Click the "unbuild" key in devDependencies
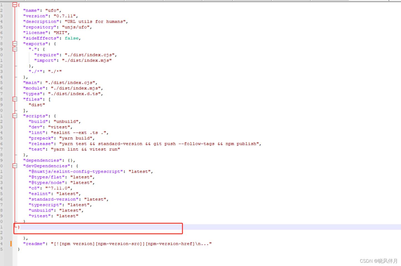Screen dimensions: 401x266 coord(41,210)
